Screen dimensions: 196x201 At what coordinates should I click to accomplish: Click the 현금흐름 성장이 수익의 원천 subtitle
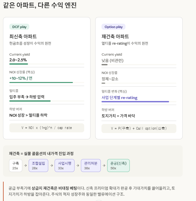(30, 43)
